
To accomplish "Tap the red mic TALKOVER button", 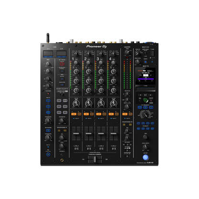I will [48, 94].
